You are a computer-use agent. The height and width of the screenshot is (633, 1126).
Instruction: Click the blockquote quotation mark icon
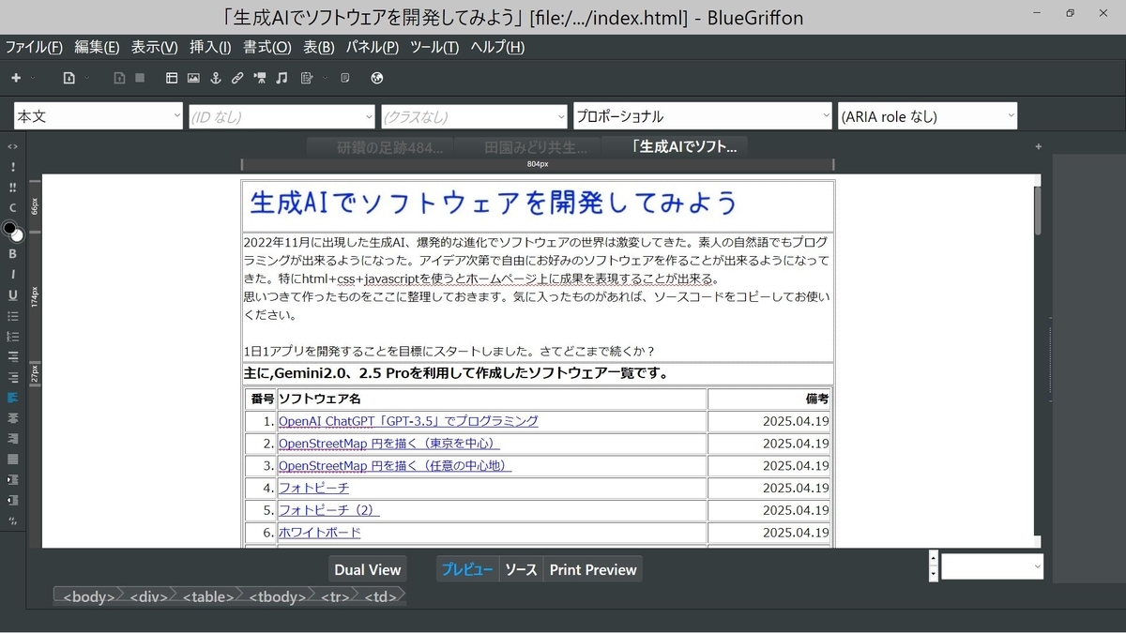click(13, 520)
